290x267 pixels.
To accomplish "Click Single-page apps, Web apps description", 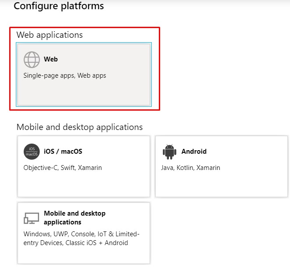I will pyautogui.click(x=65, y=76).
